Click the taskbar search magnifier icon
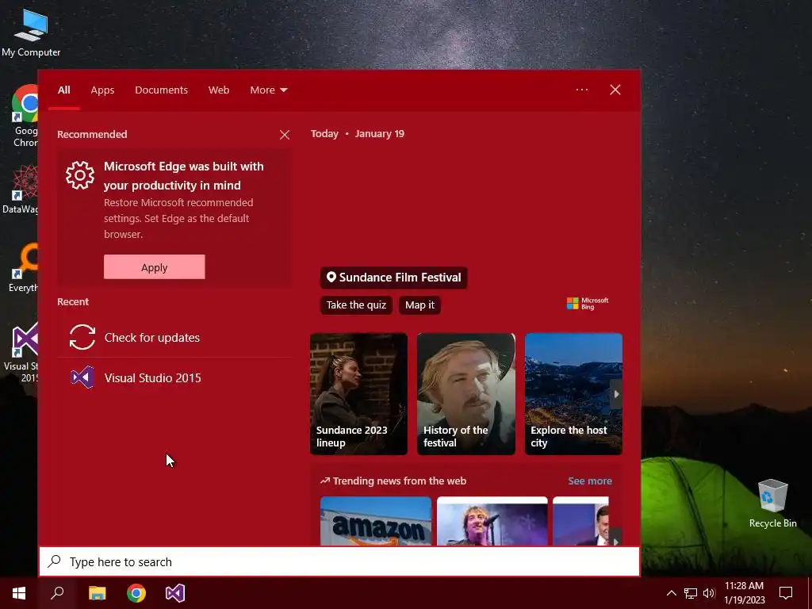 57,593
